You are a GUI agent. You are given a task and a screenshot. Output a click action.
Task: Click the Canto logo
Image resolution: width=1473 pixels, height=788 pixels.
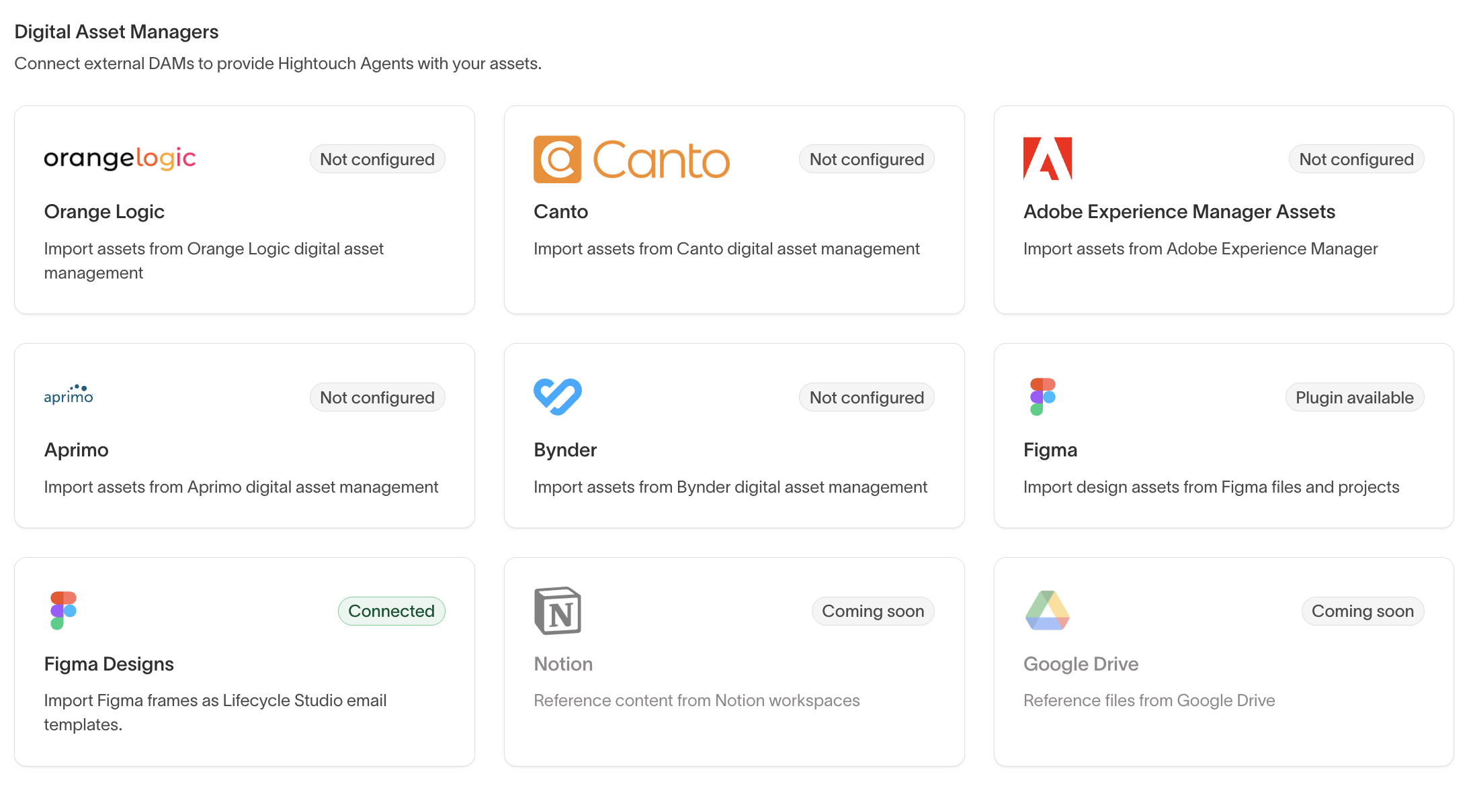coord(632,160)
